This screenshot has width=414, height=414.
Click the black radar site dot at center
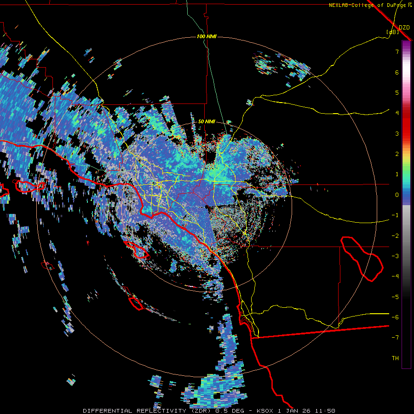207,207
